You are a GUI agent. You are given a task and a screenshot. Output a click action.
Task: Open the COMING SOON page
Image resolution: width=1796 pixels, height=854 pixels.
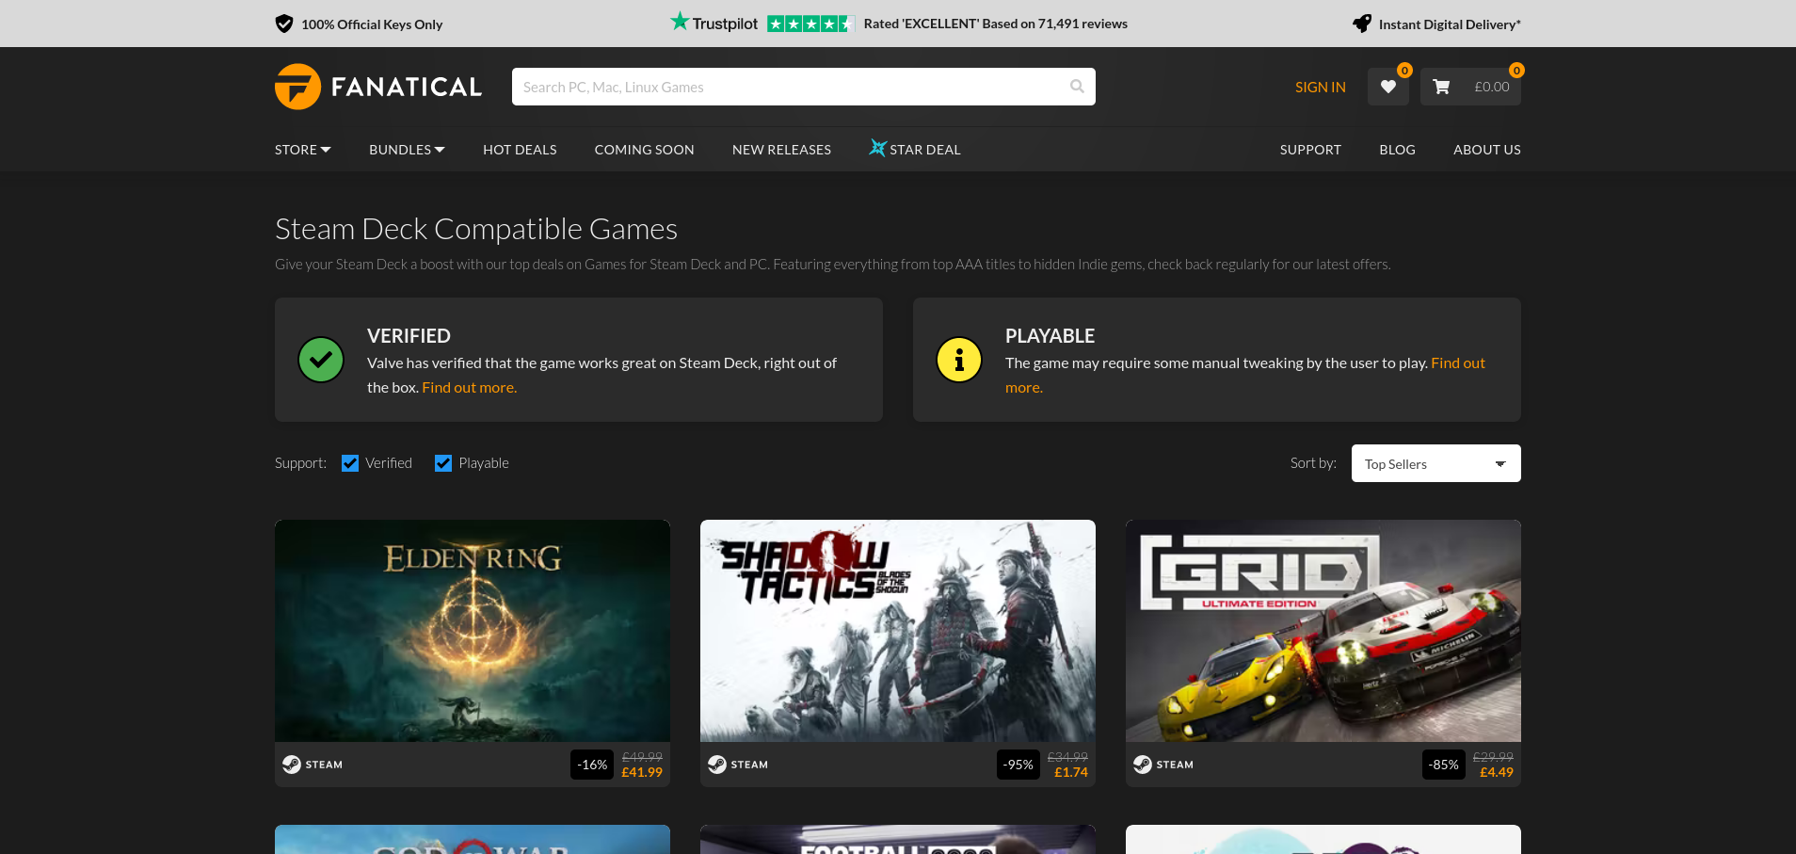pyautogui.click(x=645, y=150)
